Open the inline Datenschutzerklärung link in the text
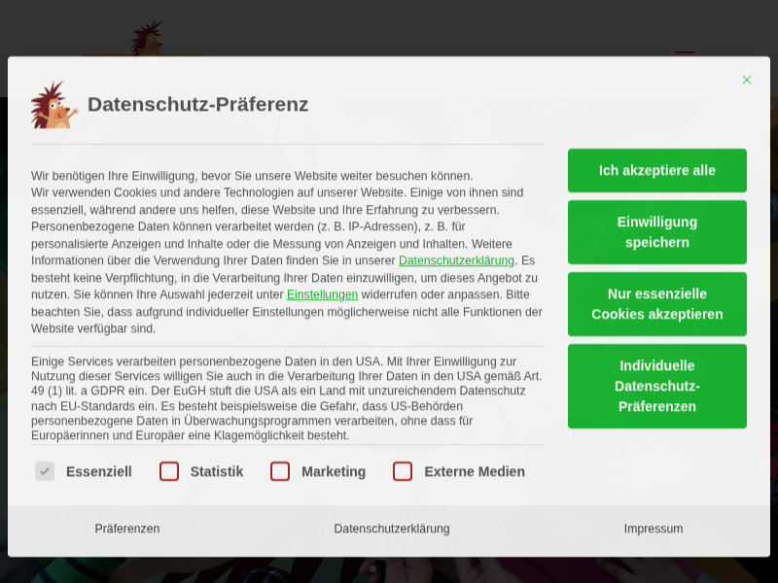778x583 pixels. [456, 260]
